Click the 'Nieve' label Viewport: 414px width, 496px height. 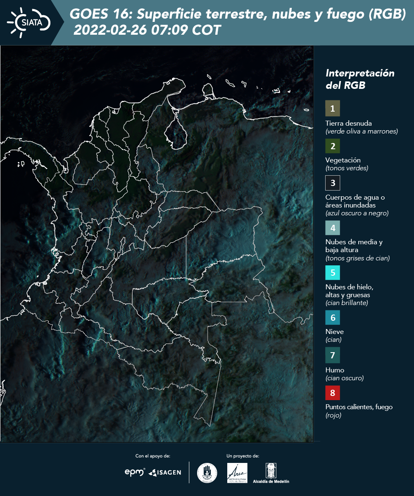[335, 332]
